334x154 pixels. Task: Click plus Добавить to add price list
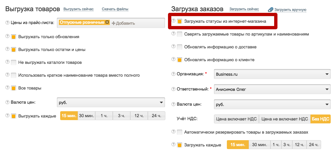point(123,23)
